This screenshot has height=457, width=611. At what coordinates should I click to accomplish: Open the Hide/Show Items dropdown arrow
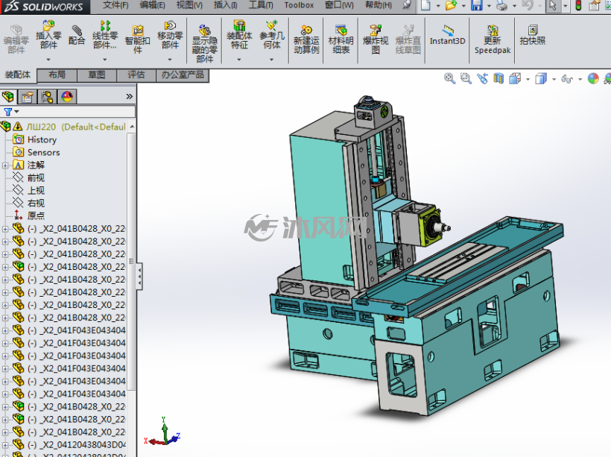(580, 79)
